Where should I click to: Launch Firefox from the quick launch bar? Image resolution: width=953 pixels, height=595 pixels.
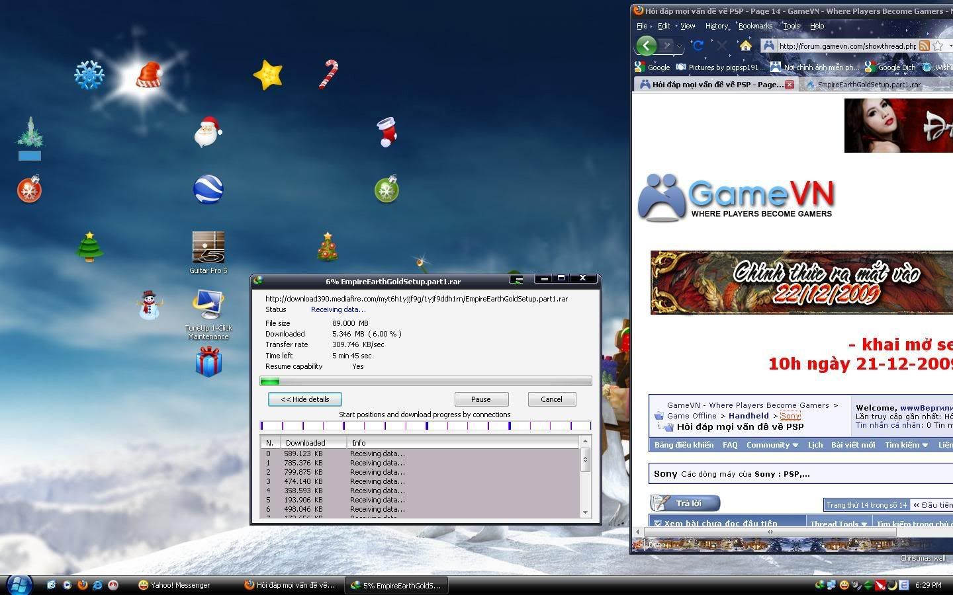click(83, 585)
